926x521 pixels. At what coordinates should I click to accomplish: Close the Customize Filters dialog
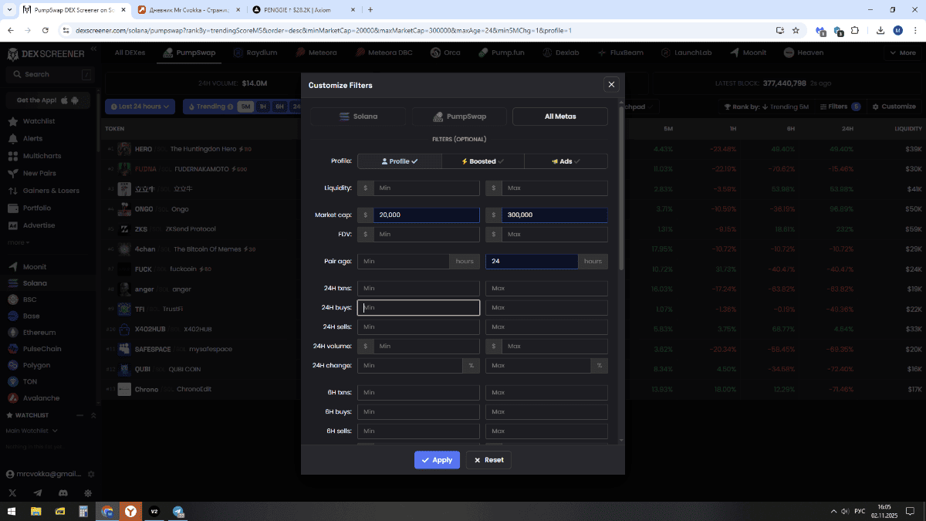tap(611, 85)
